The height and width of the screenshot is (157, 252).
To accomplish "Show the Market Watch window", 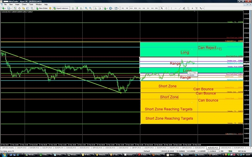I will (x=15, y=8).
